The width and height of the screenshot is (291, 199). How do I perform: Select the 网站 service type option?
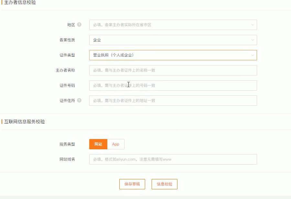click(x=98, y=144)
